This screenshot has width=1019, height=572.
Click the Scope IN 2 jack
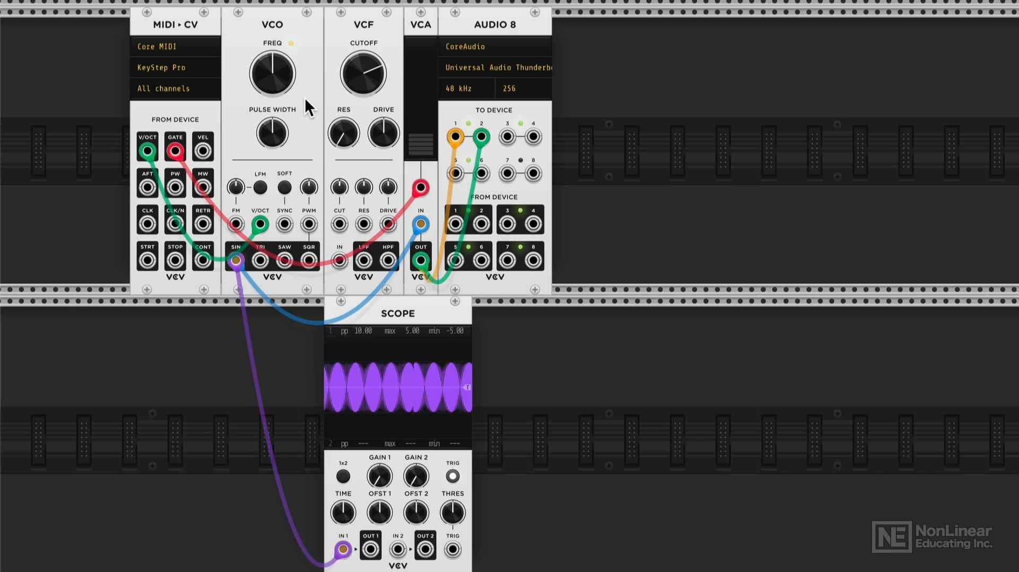pyautogui.click(x=398, y=549)
